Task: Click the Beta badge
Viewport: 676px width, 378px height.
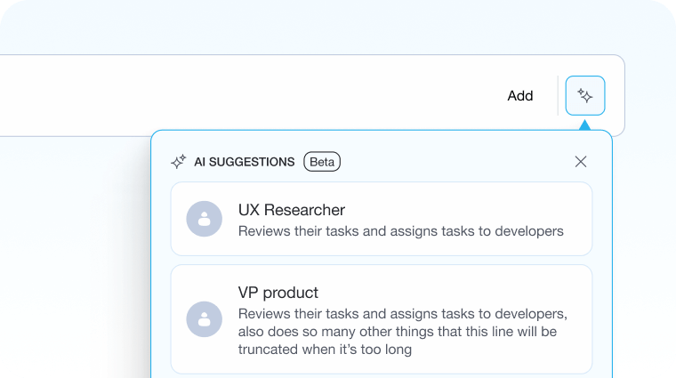Action: click(x=322, y=162)
